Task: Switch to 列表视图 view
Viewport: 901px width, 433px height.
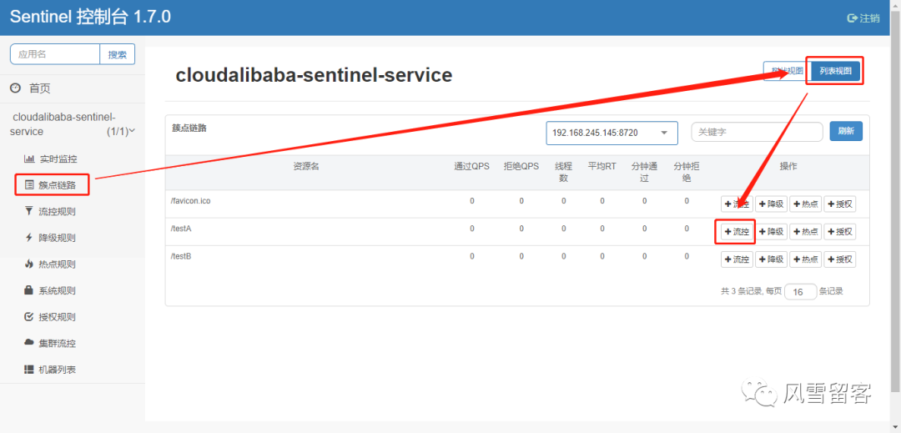Action: click(x=835, y=71)
